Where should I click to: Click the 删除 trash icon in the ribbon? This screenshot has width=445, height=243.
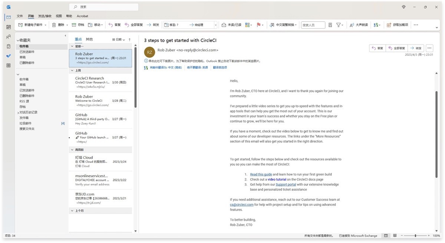click(x=54, y=25)
